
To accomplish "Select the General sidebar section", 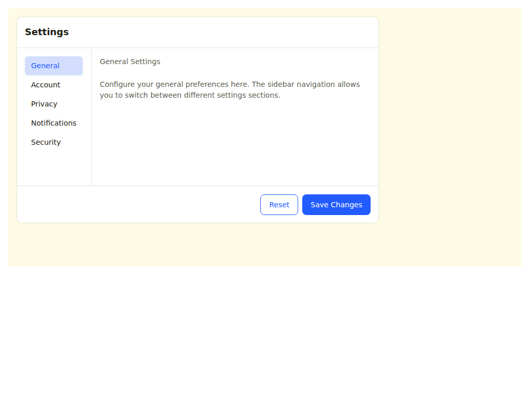I will tap(54, 66).
